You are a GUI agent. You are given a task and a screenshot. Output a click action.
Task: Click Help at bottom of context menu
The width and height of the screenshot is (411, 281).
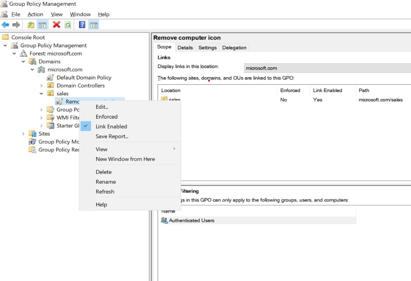130,204
